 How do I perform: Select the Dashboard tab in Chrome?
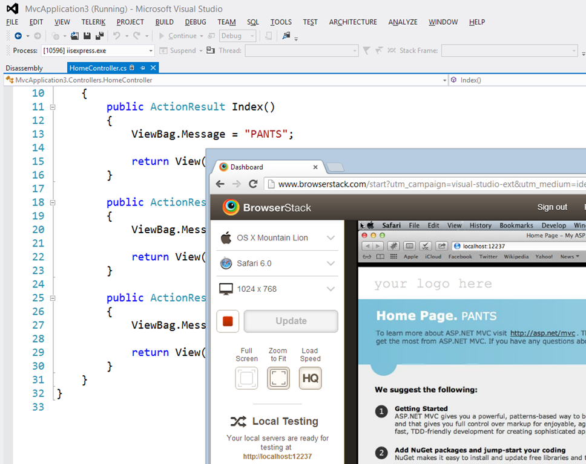pos(267,167)
